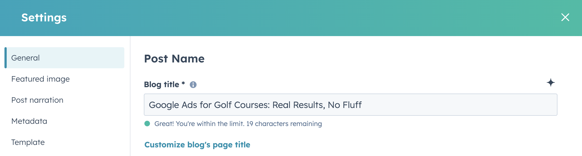Click the word Google in the blog title

pyautogui.click(x=164, y=105)
